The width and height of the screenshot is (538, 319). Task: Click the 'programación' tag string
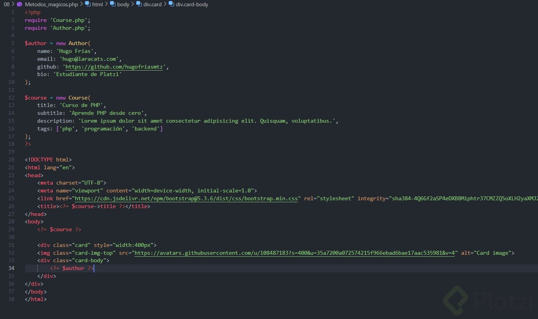coord(103,129)
